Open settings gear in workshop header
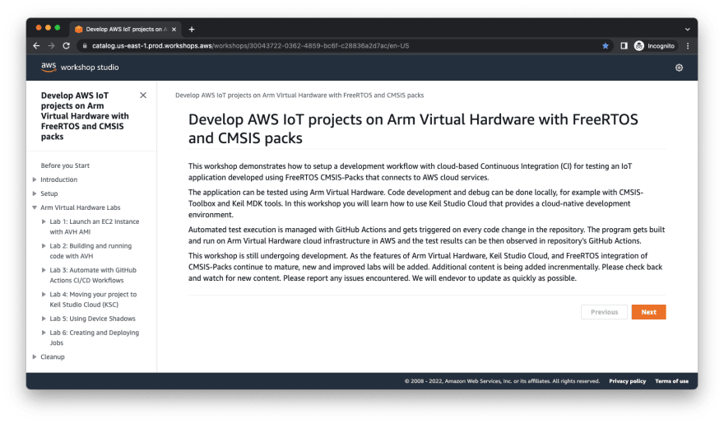724x424 pixels. click(x=679, y=68)
